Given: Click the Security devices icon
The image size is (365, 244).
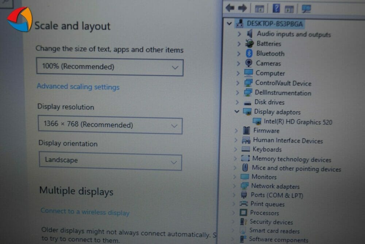Looking at the screenshot, I should pyautogui.click(x=243, y=221).
